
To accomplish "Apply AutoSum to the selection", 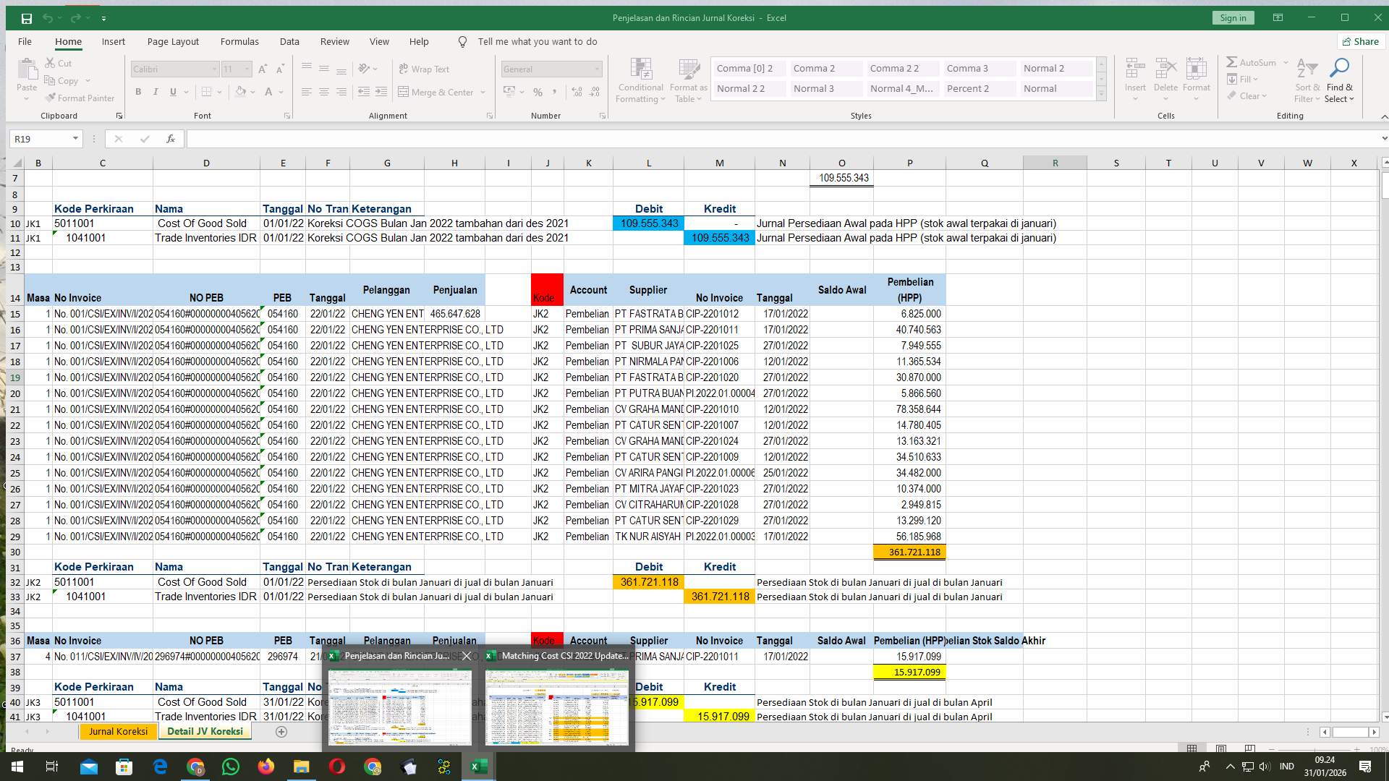I will click(1252, 62).
